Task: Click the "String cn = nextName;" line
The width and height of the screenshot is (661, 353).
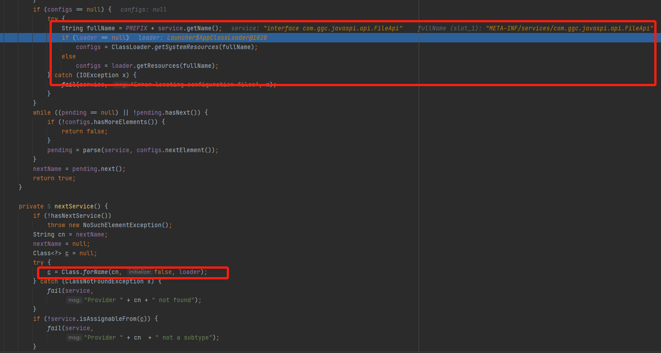Action: click(x=71, y=234)
